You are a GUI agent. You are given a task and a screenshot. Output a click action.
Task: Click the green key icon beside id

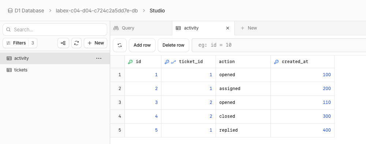[x=130, y=62]
